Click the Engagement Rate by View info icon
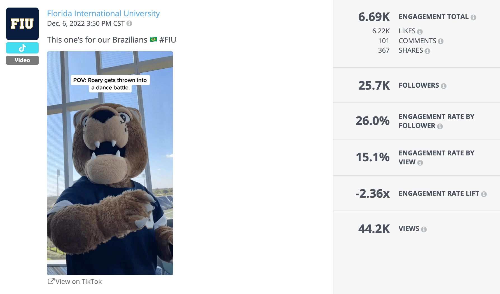 pos(420,162)
